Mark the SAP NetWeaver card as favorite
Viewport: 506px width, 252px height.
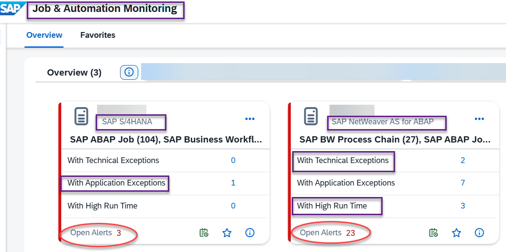(x=457, y=233)
